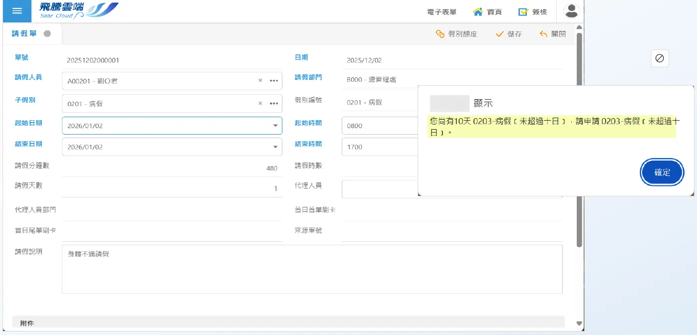Screen dimensions: 697x335
Task: Click the user profile avatar icon
Action: point(571,11)
